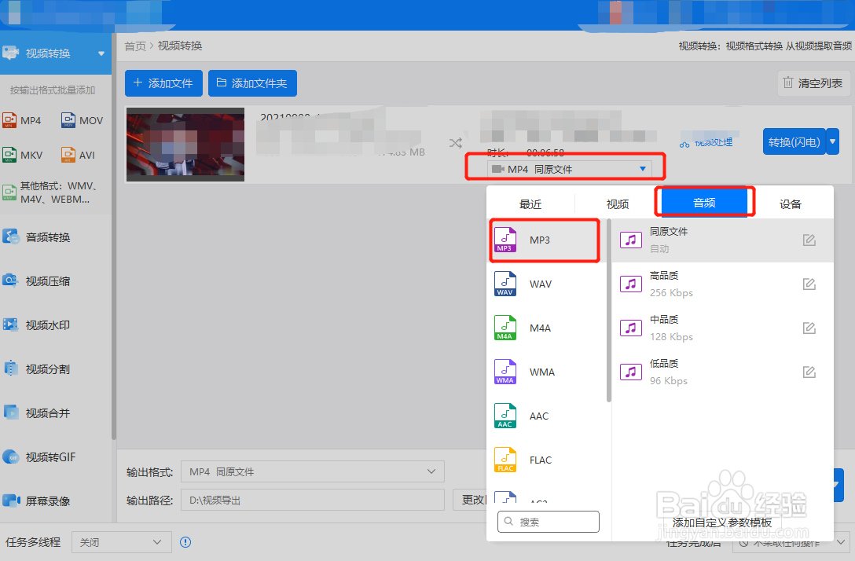855x561 pixels.
Task: Click the format list scrollbar
Action: 608,311
